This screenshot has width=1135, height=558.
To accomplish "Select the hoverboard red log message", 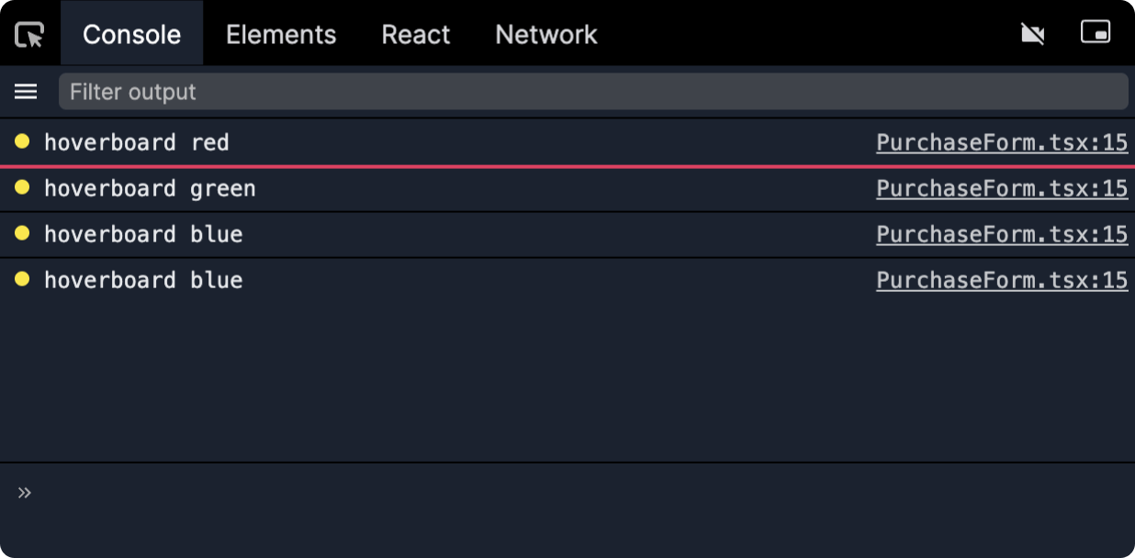I will coord(137,142).
